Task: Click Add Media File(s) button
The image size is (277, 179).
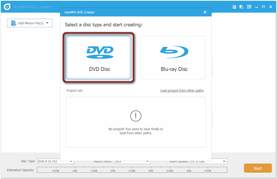Action: point(30,23)
